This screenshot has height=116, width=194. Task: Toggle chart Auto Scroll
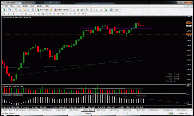click(97, 10)
